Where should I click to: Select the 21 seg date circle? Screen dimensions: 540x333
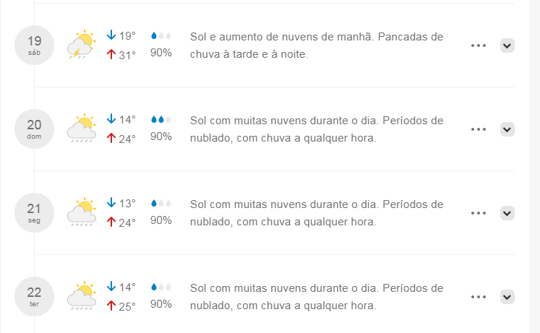click(x=34, y=212)
